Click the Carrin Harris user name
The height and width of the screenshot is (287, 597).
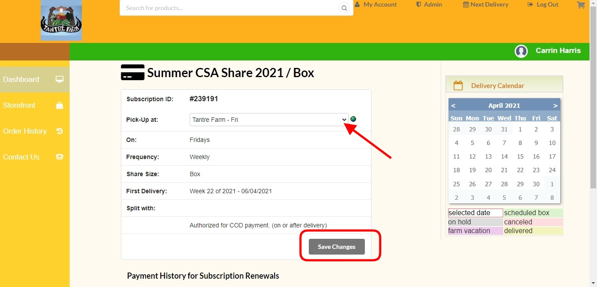tap(558, 51)
